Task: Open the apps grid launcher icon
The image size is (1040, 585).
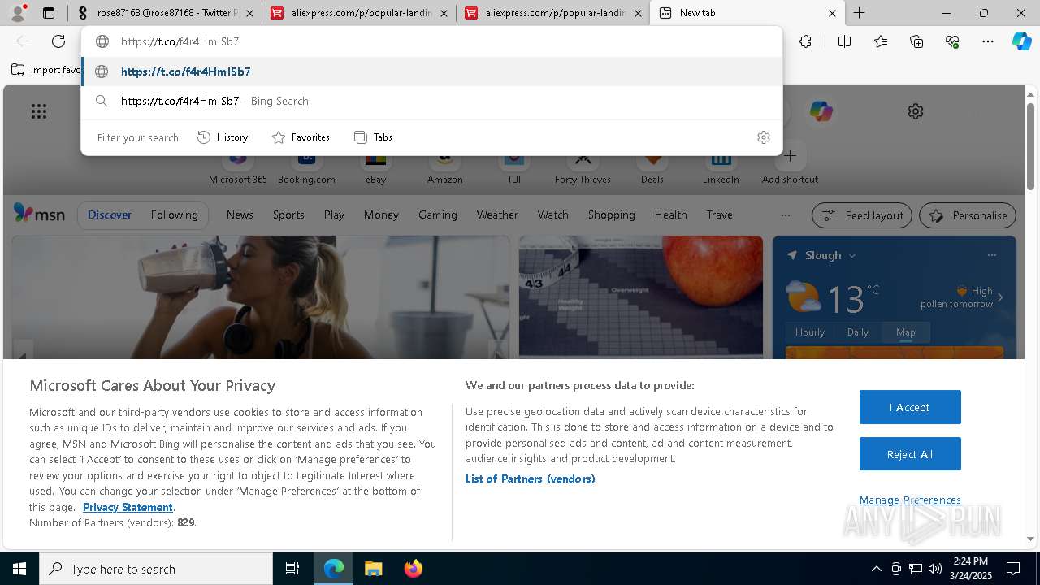Action: pyautogui.click(x=39, y=111)
